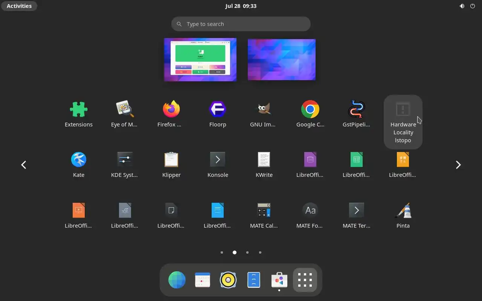This screenshot has height=301, width=482.
Task: Open the clock and calendar menu
Action: pyautogui.click(x=241, y=6)
